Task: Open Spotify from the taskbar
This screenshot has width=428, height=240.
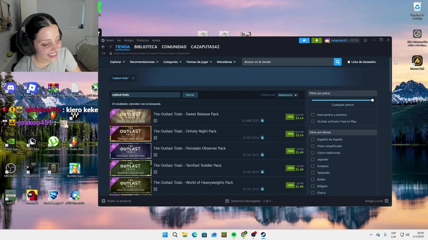Action: (x=234, y=235)
